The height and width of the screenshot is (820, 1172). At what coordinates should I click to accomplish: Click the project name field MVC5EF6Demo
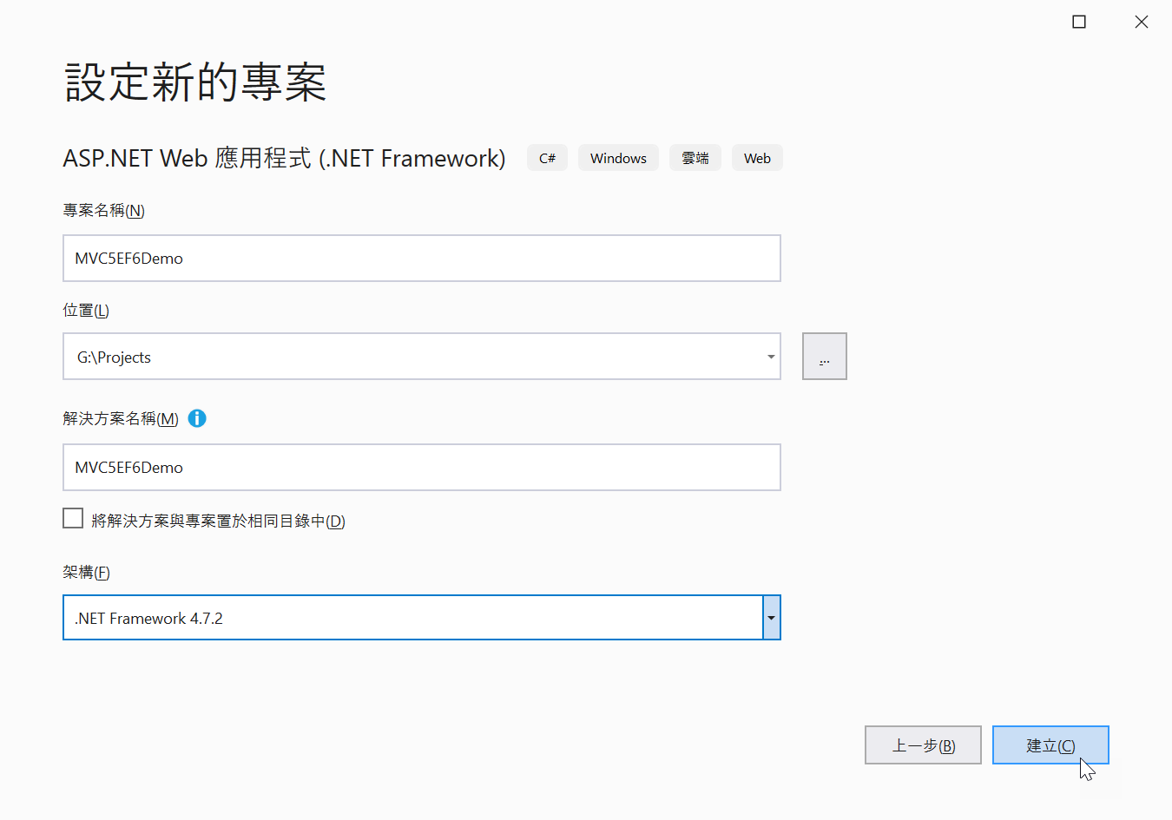click(x=422, y=259)
